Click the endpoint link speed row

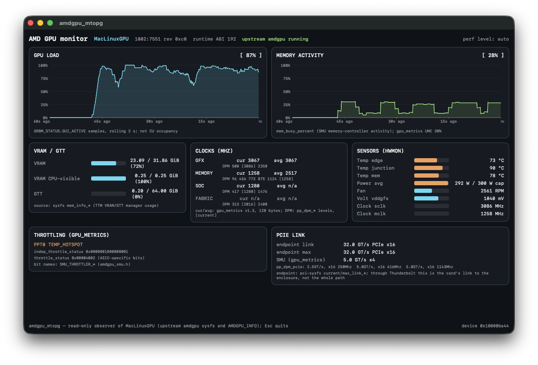(x=336, y=244)
